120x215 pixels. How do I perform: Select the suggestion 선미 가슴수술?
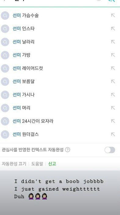[26, 16]
